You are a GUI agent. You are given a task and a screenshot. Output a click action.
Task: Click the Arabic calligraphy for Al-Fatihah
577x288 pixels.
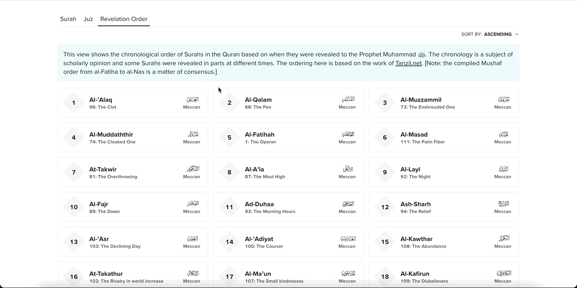(348, 135)
